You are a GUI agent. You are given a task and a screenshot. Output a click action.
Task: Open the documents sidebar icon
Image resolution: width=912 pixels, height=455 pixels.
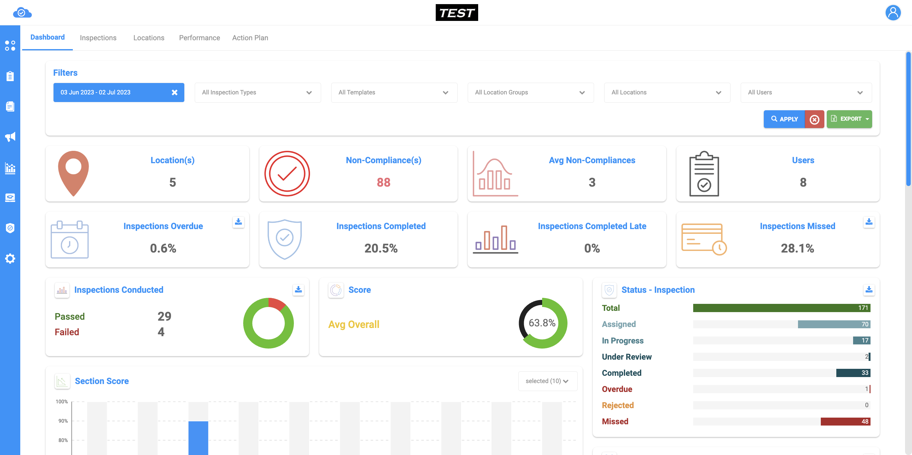(10, 106)
